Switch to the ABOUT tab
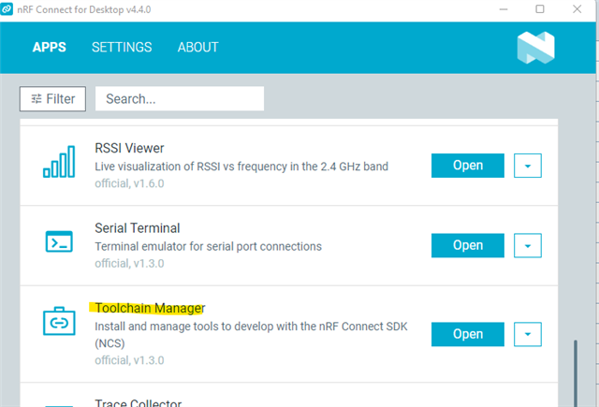This screenshot has height=407, width=599. [x=197, y=48]
